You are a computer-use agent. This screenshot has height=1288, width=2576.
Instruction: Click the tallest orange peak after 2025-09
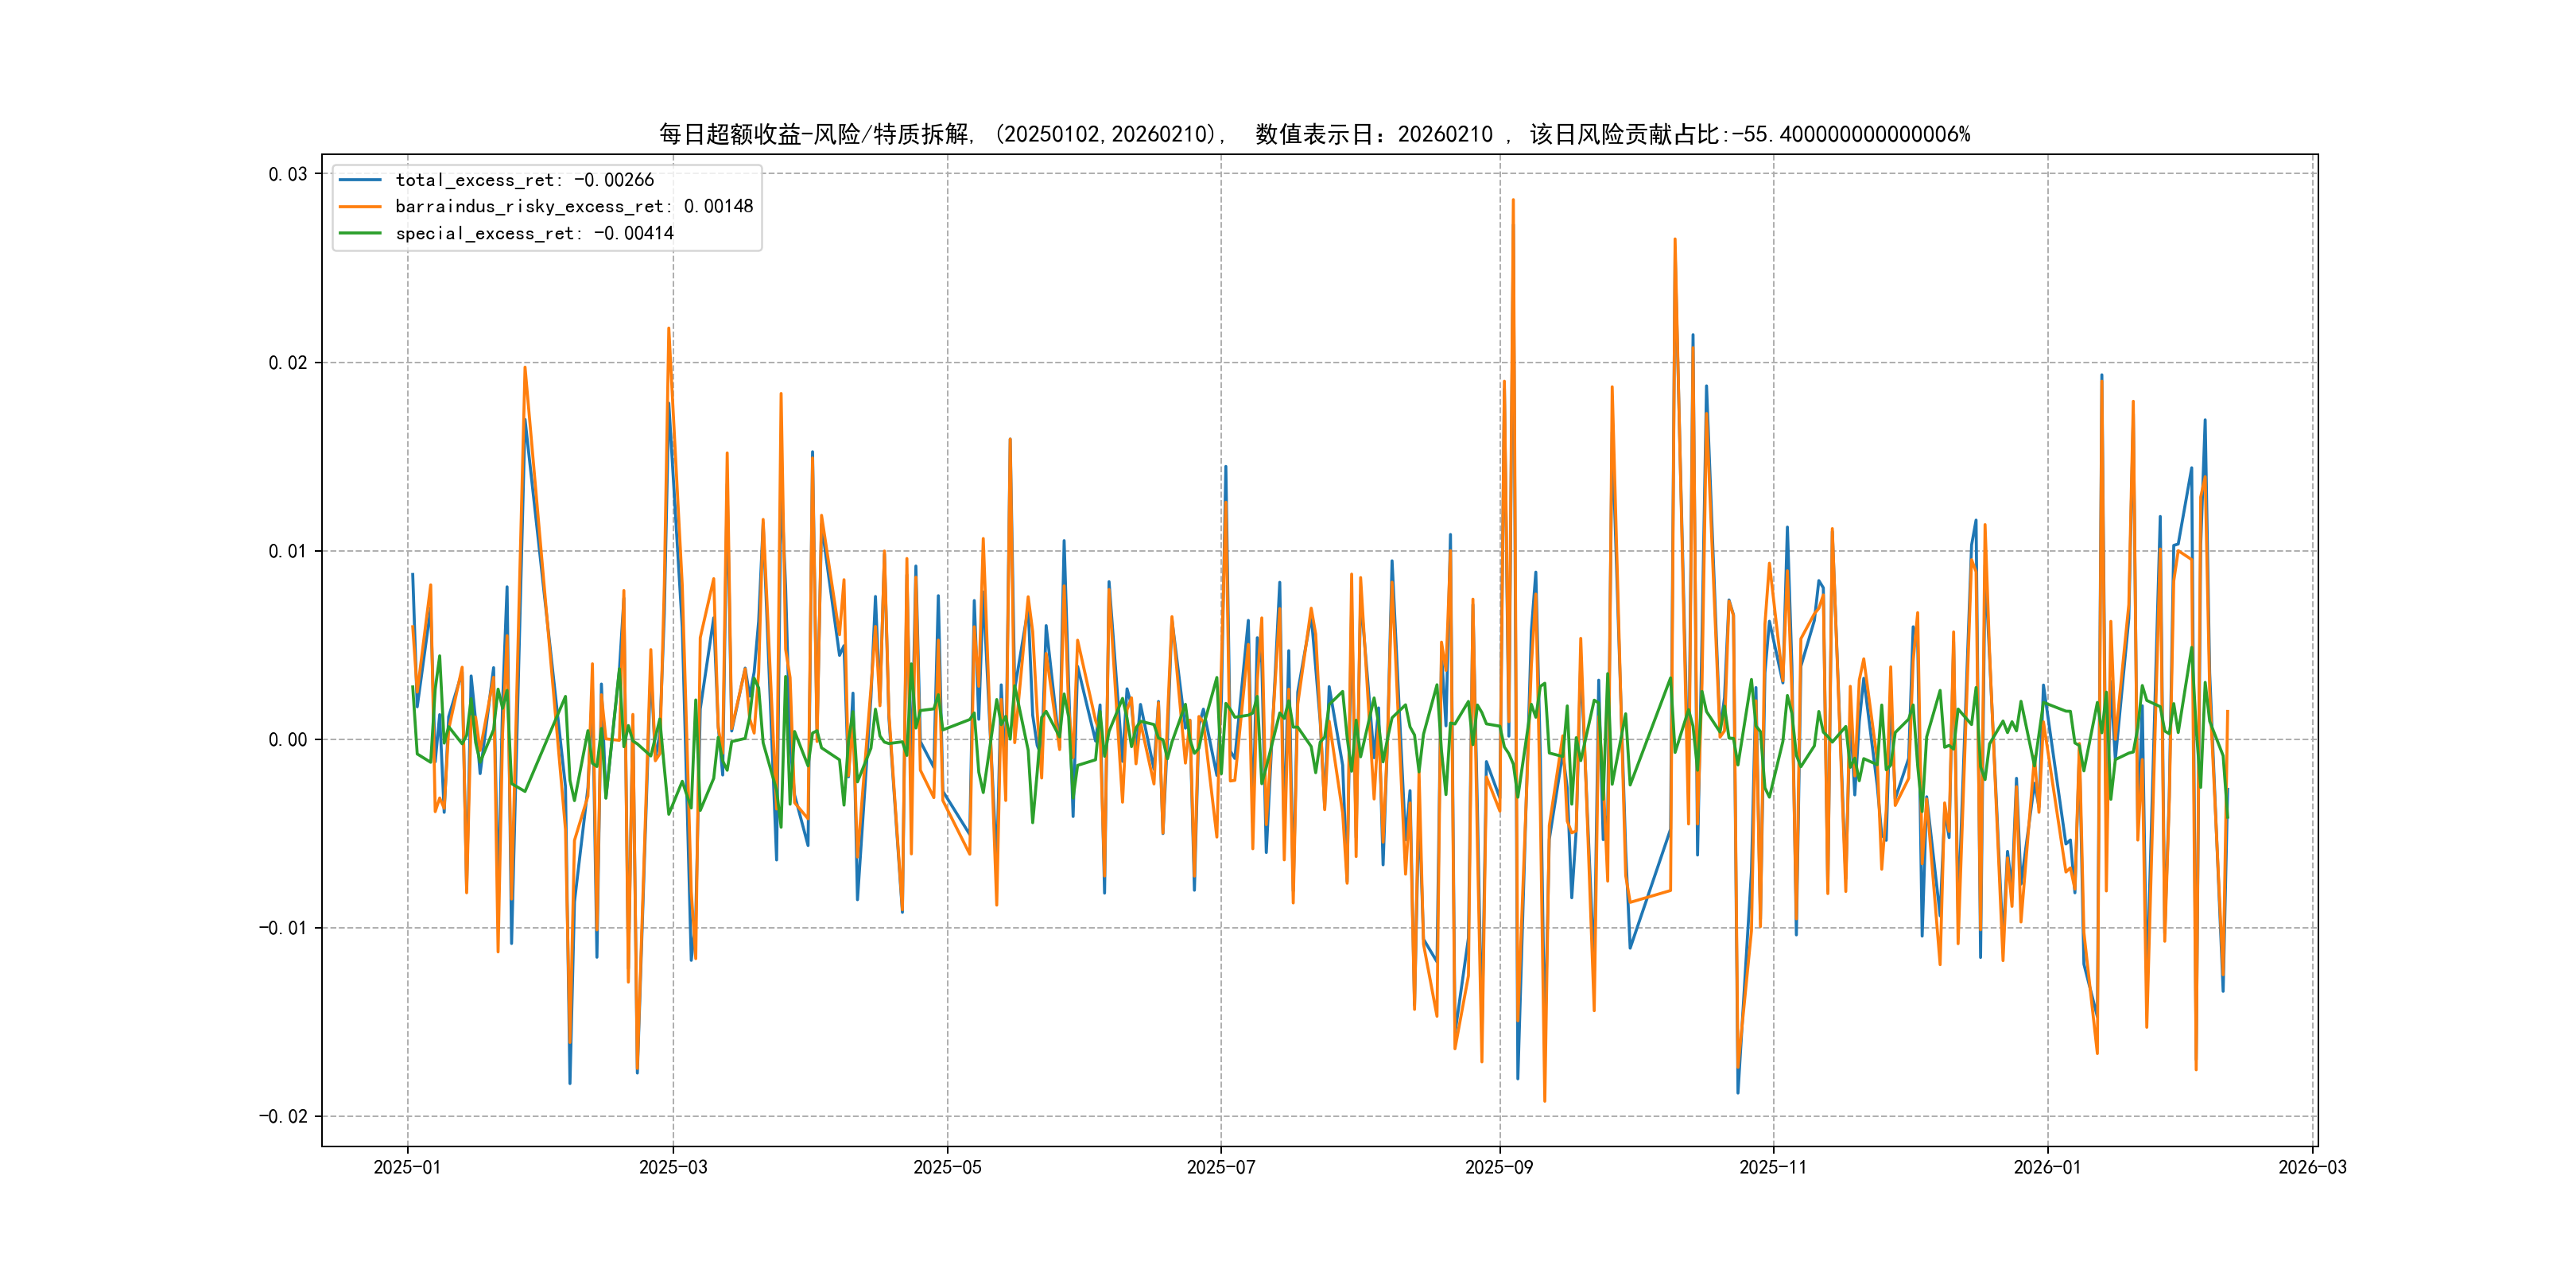[1513, 201]
